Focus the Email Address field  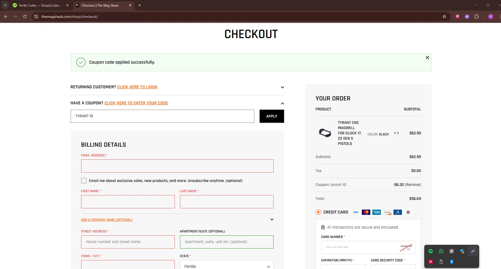177,166
